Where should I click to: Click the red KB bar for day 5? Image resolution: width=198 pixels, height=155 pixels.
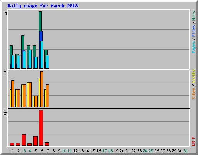tap(35, 141)
